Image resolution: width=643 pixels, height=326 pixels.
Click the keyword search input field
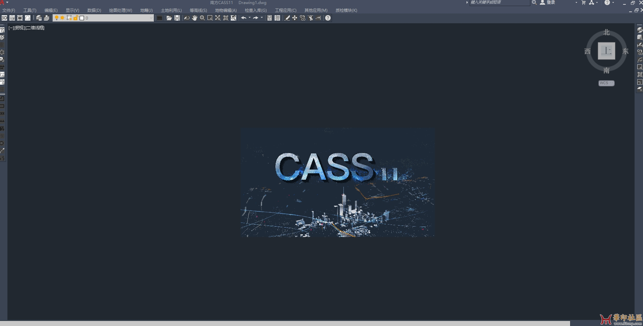click(x=500, y=2)
